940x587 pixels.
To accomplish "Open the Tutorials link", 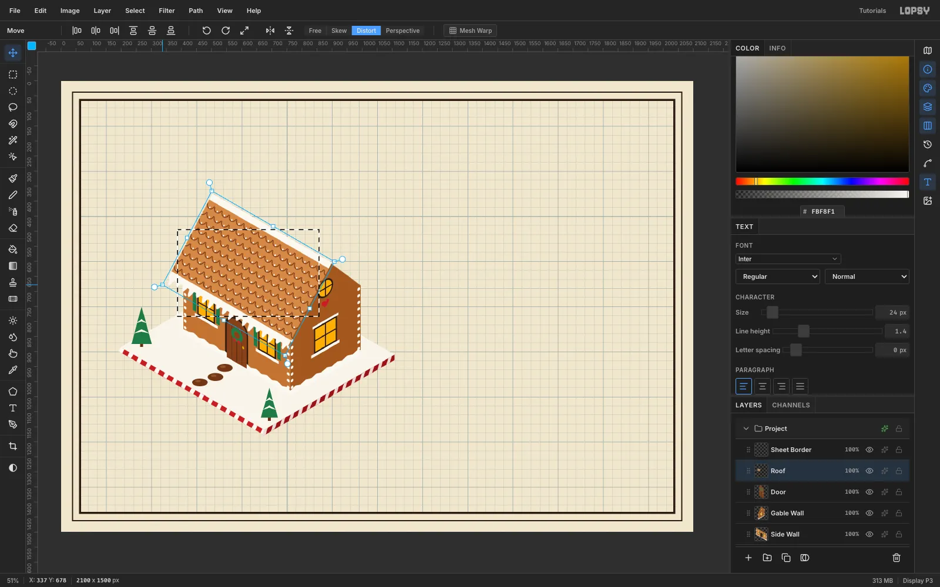I will pyautogui.click(x=872, y=11).
